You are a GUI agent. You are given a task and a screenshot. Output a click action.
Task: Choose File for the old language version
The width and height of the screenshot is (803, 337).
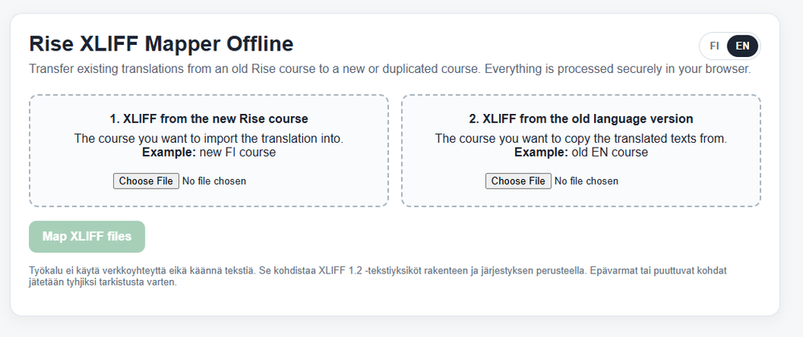(x=518, y=181)
